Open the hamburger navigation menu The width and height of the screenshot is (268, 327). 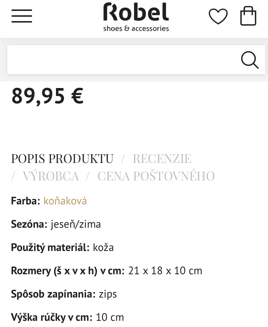pos(22,16)
